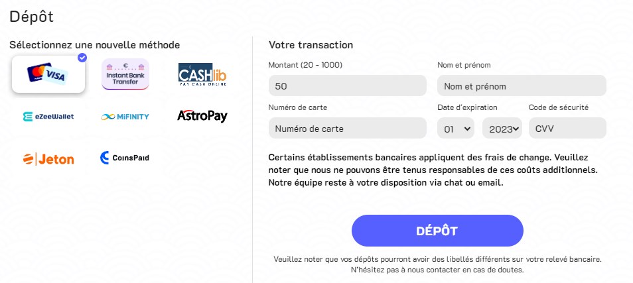Viewport: 633px width, 283px height.
Task: Open the expiration year dropdown
Action: (x=502, y=129)
